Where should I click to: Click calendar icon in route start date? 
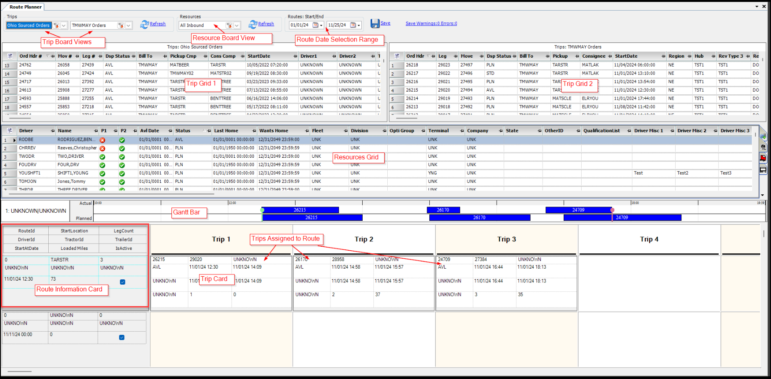[315, 25]
